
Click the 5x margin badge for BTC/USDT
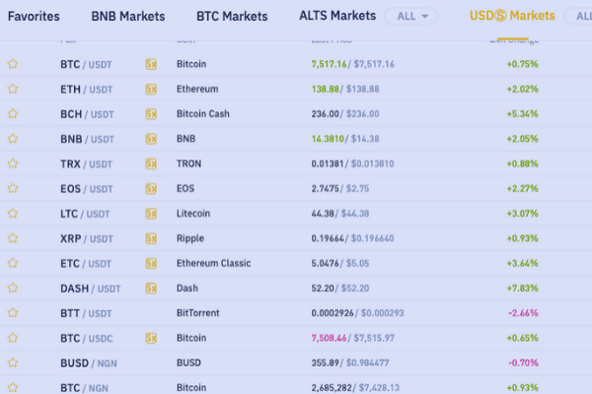(x=151, y=64)
